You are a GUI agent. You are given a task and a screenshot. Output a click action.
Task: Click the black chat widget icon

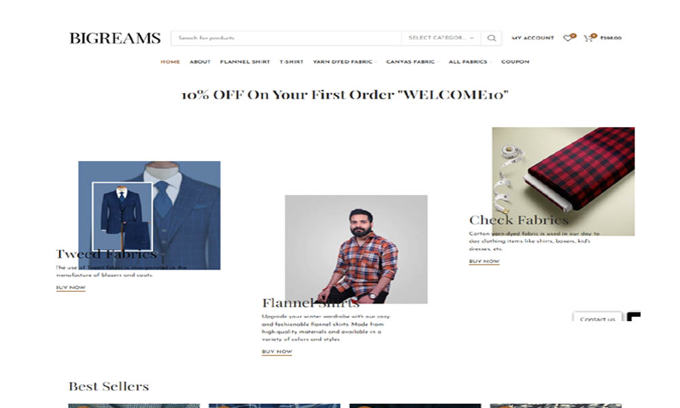(x=634, y=316)
